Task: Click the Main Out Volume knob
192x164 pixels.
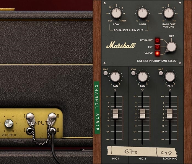Action: coord(169,13)
